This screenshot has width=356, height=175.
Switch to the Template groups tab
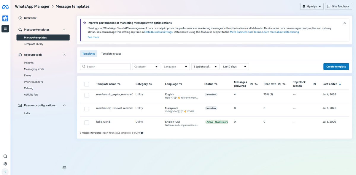(x=111, y=54)
